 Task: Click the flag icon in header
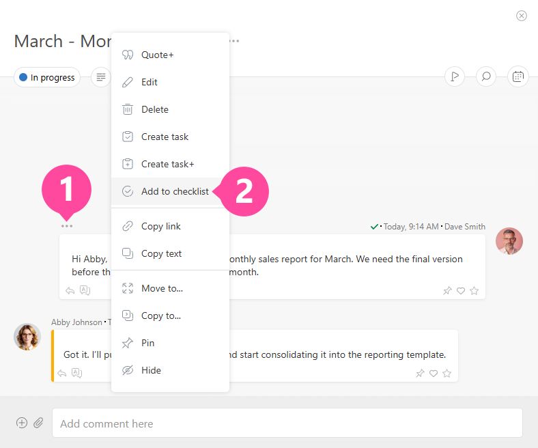(454, 76)
